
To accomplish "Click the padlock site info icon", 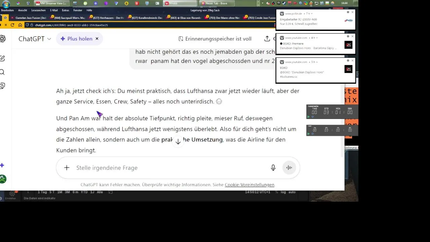I will pyautogui.click(x=32, y=25).
